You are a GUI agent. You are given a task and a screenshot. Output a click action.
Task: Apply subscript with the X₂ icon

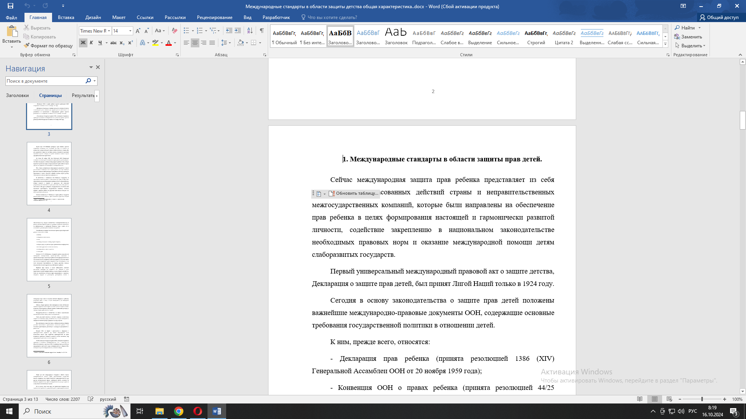click(121, 43)
